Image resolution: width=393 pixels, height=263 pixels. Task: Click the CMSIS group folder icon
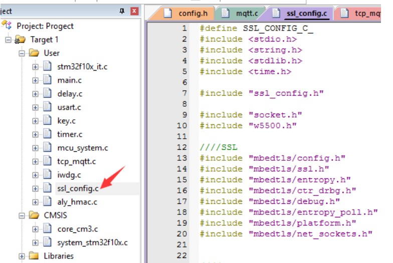(34, 215)
